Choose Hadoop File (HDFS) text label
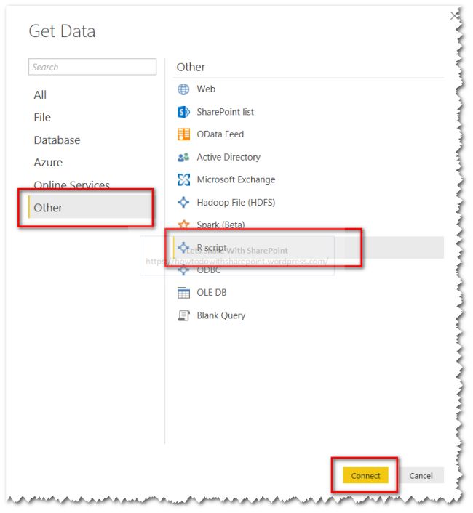The image size is (473, 513). 236,203
